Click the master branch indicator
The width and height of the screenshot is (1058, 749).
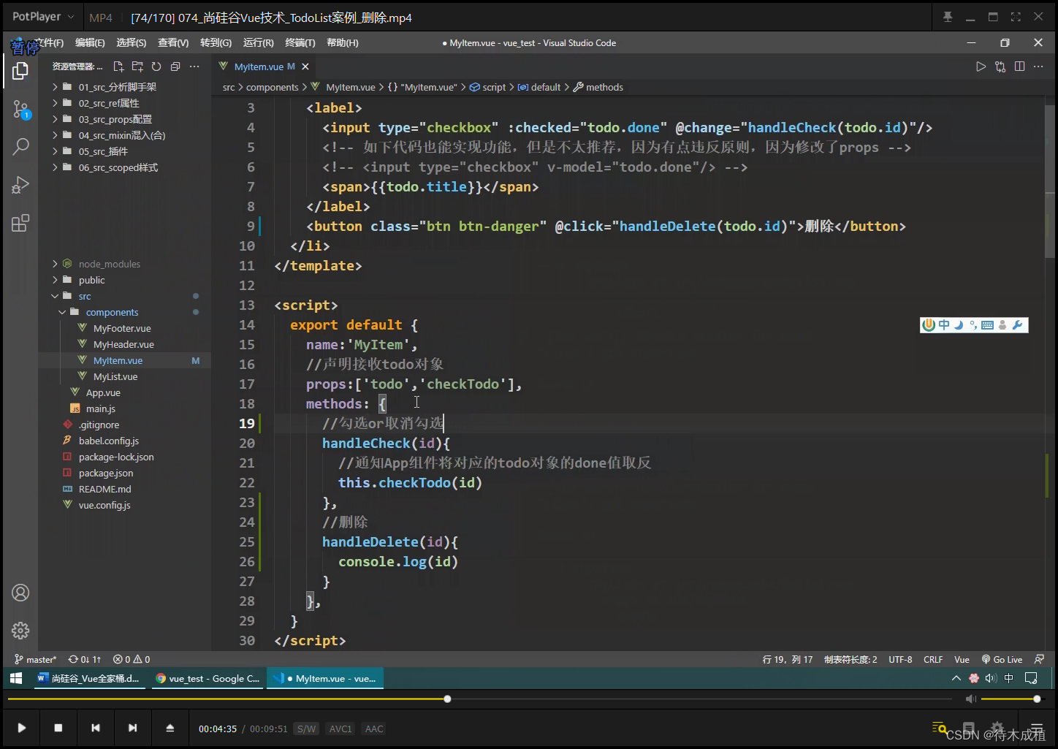coord(36,659)
